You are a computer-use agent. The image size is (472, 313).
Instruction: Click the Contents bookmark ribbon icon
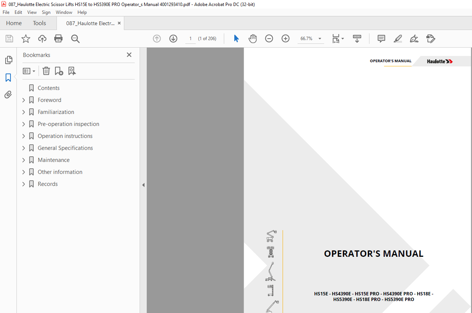click(31, 88)
